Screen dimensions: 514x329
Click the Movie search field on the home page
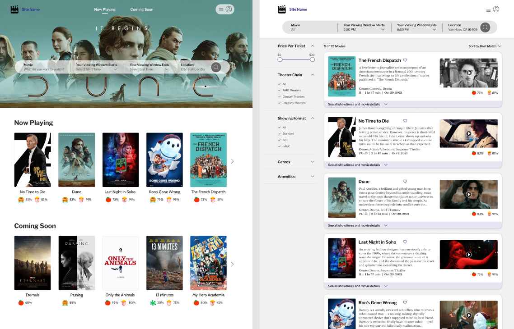click(x=44, y=67)
